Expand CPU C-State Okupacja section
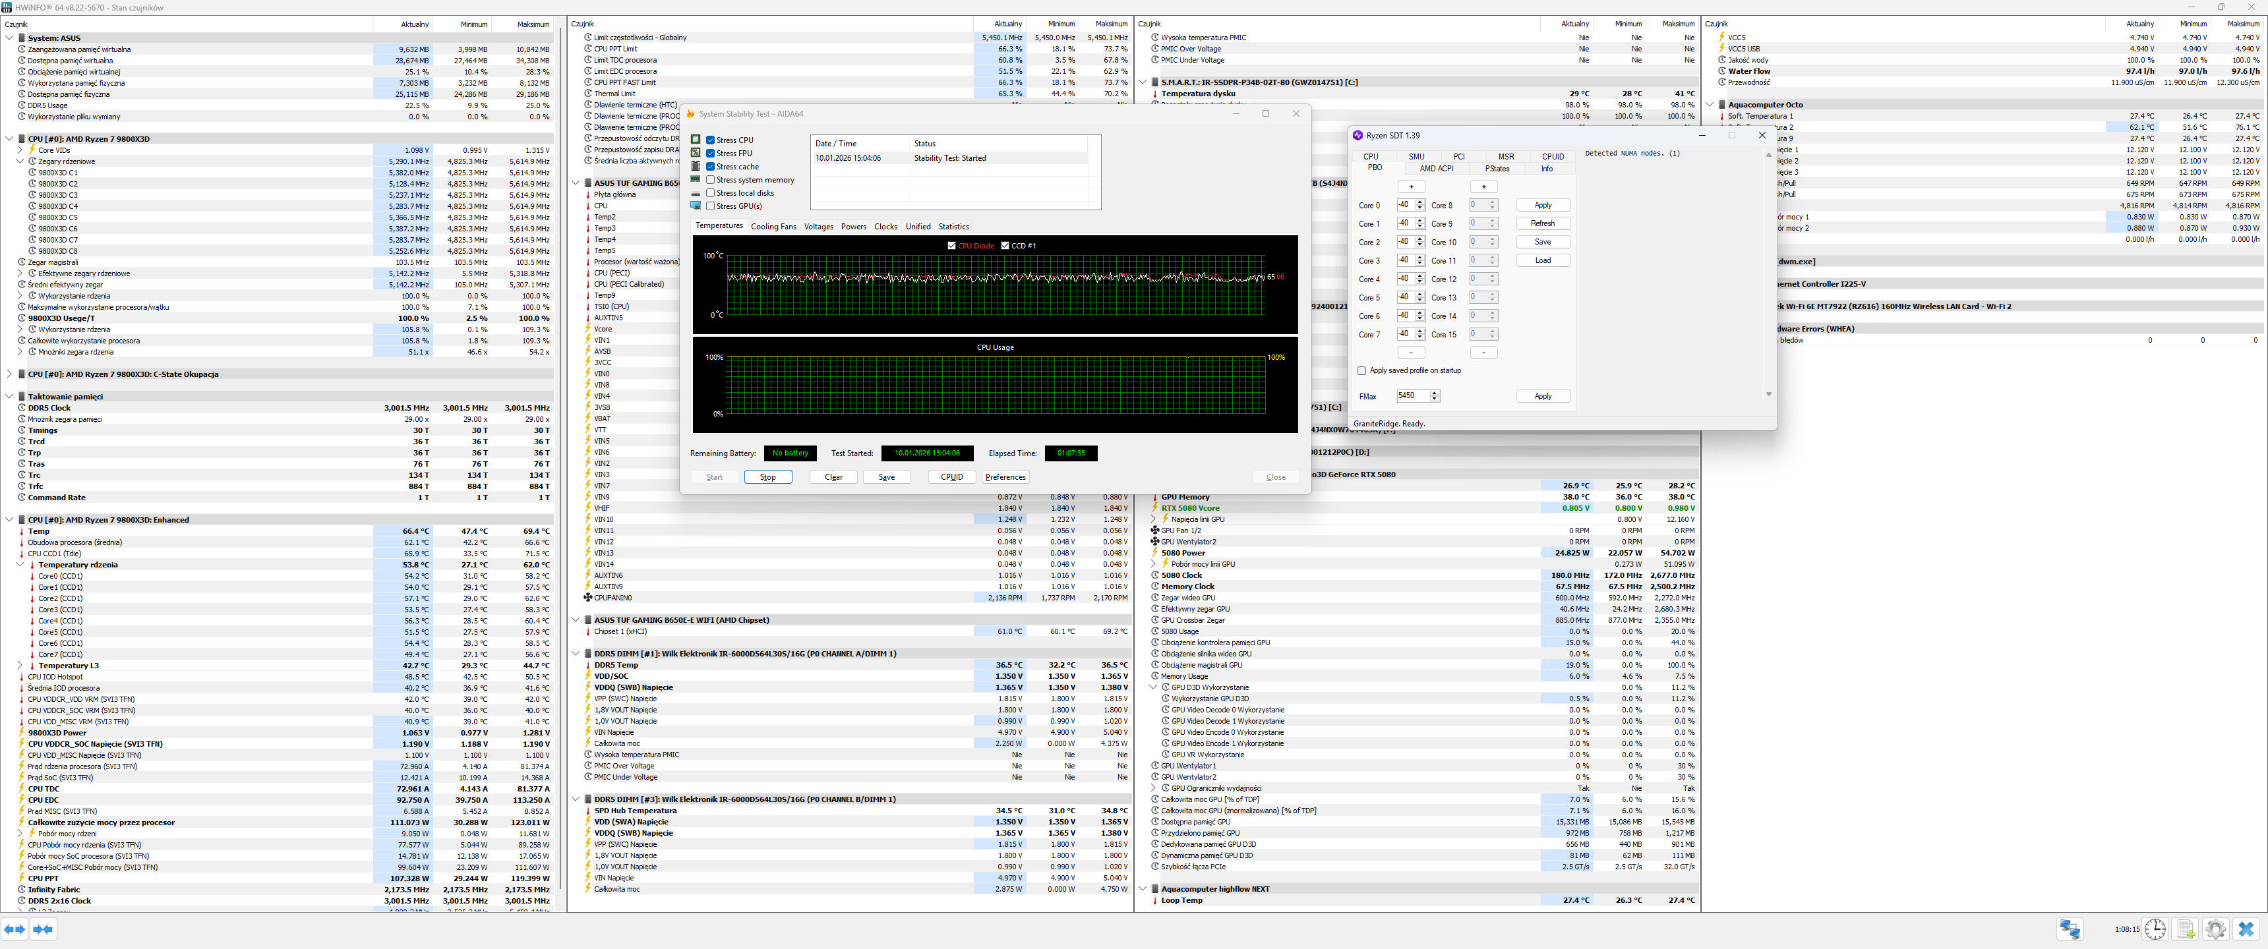Screen dimensions: 2268x949 point(10,374)
